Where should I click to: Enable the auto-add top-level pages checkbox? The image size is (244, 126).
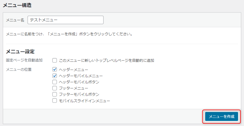[55, 60]
